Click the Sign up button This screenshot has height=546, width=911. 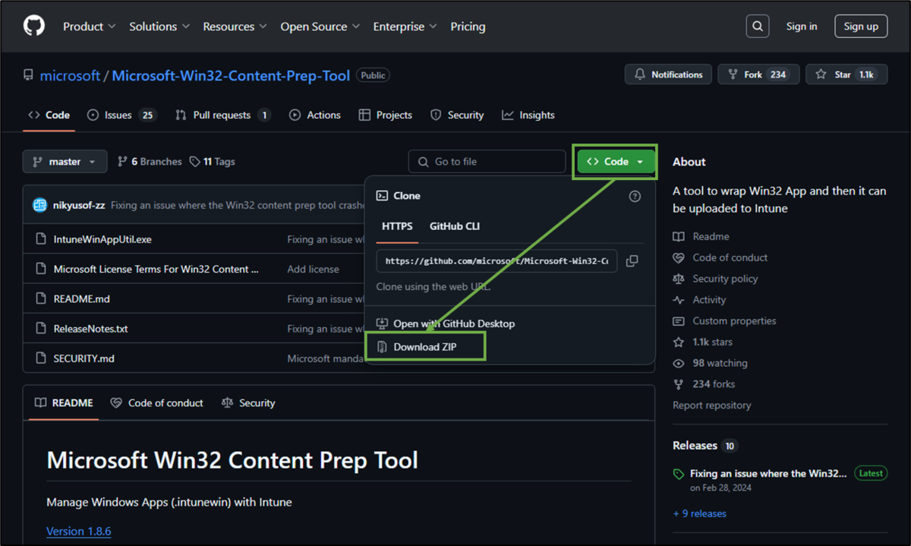click(861, 26)
